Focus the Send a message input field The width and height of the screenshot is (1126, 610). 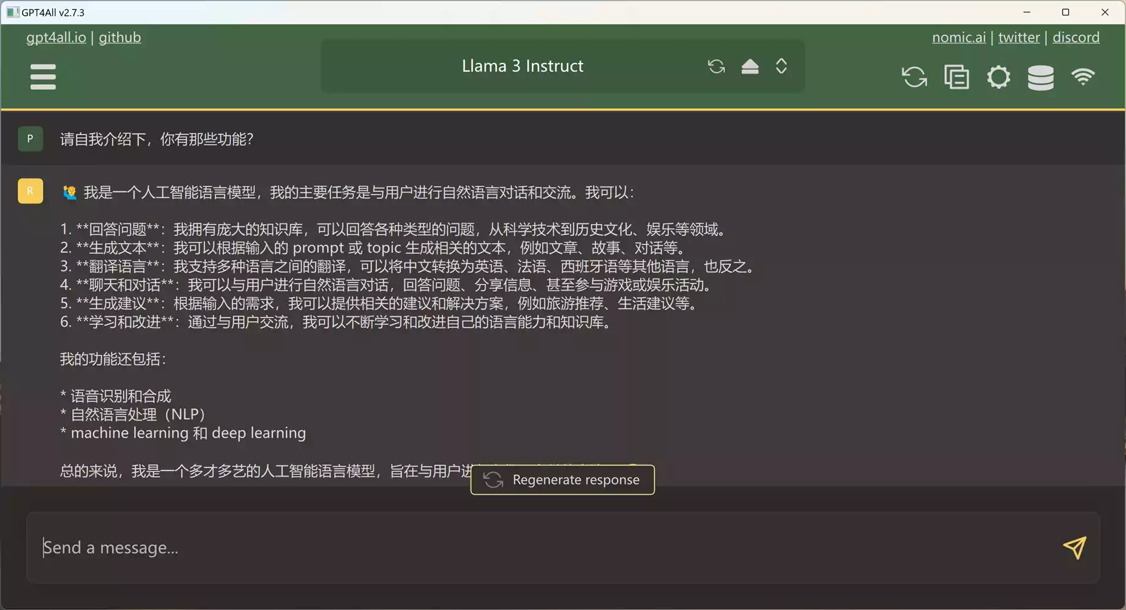[x=539, y=548]
